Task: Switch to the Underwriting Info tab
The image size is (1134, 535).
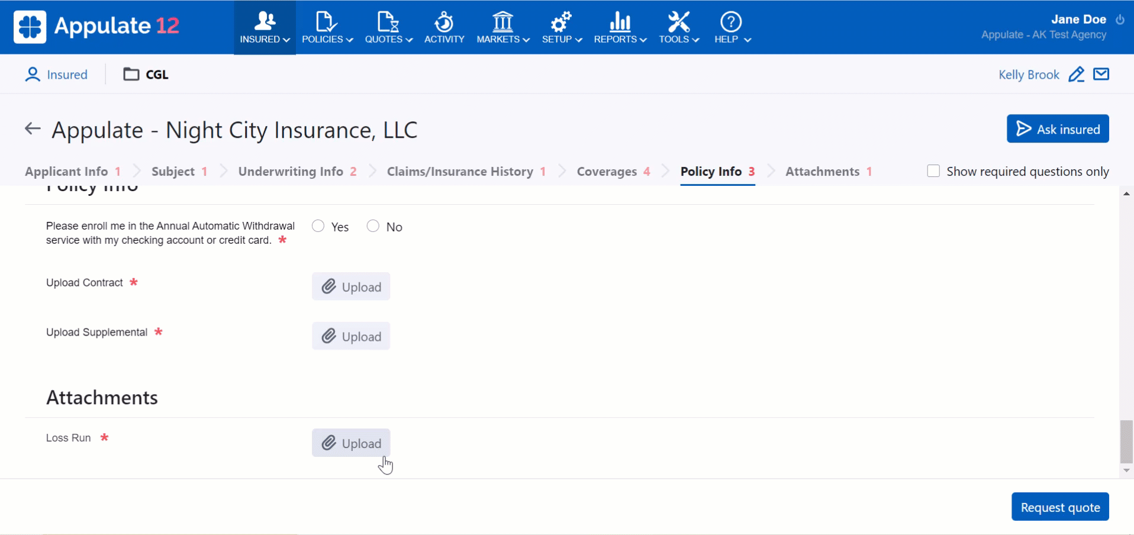Action: pyautogui.click(x=298, y=172)
